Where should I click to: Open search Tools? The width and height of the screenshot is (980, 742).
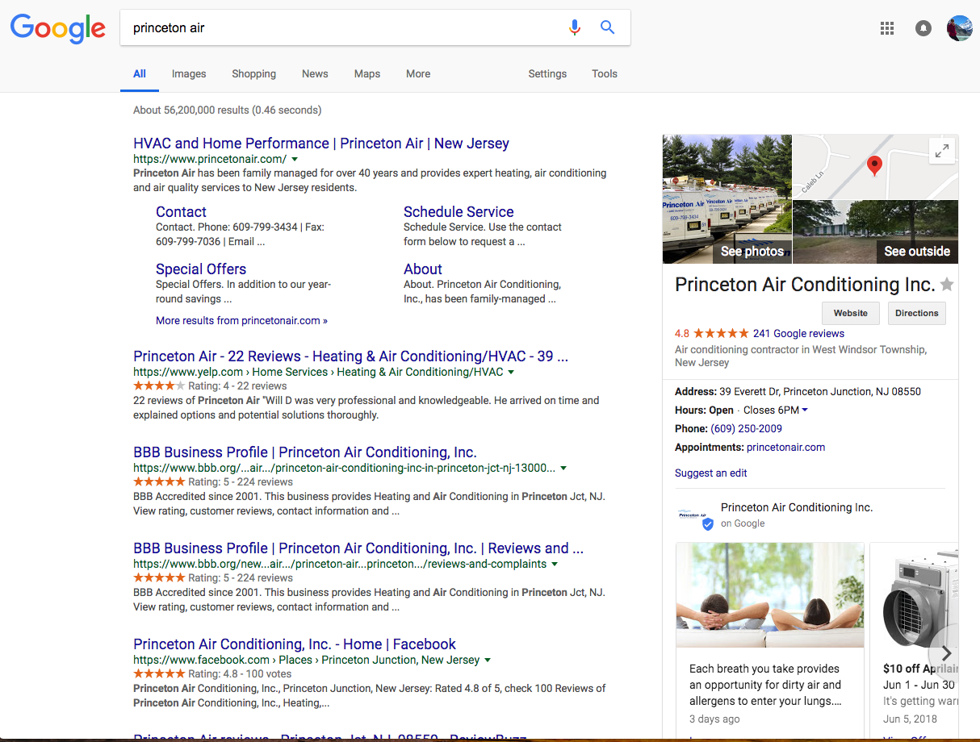pos(605,73)
